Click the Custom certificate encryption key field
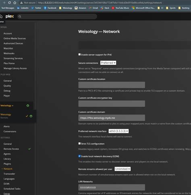 pos(112,104)
